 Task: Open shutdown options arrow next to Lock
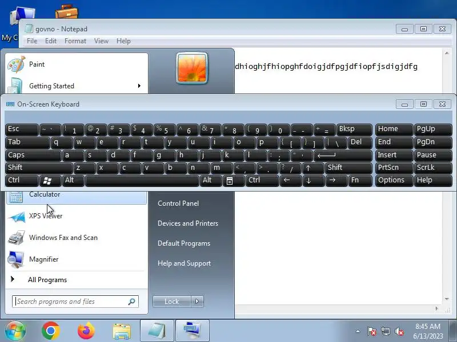coord(197,302)
